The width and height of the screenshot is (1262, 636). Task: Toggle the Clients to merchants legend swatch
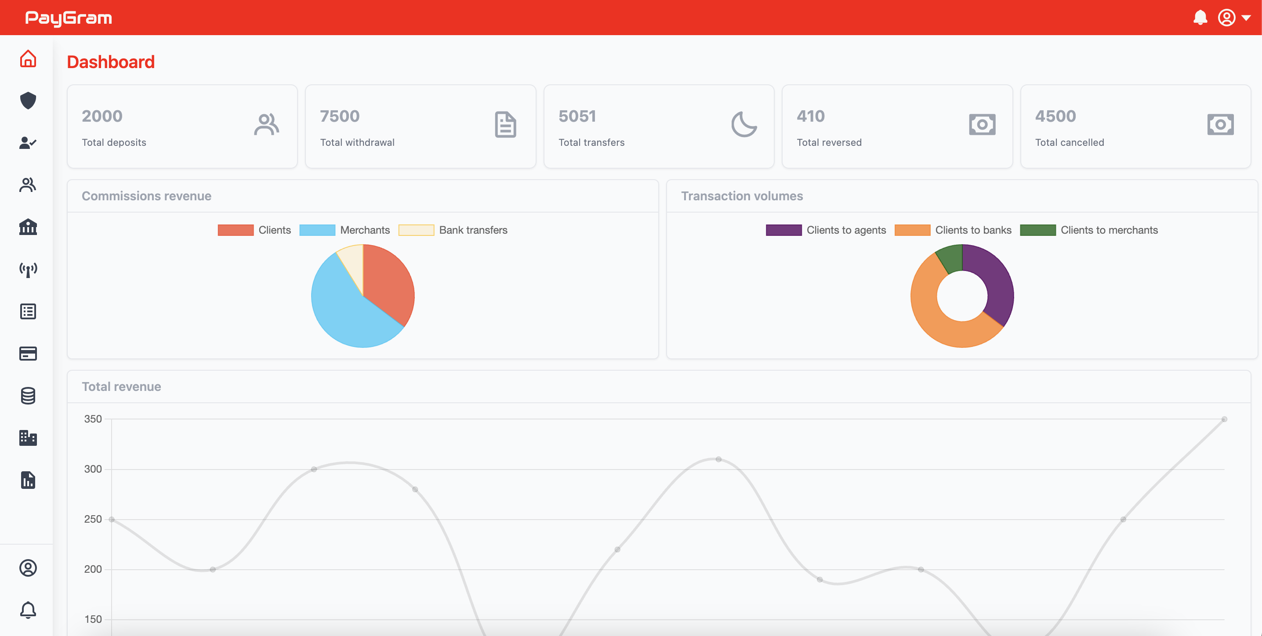click(x=1038, y=230)
